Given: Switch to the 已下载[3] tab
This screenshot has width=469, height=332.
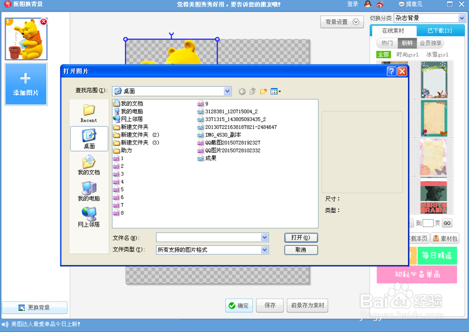Looking at the screenshot, I should tap(440, 30).
